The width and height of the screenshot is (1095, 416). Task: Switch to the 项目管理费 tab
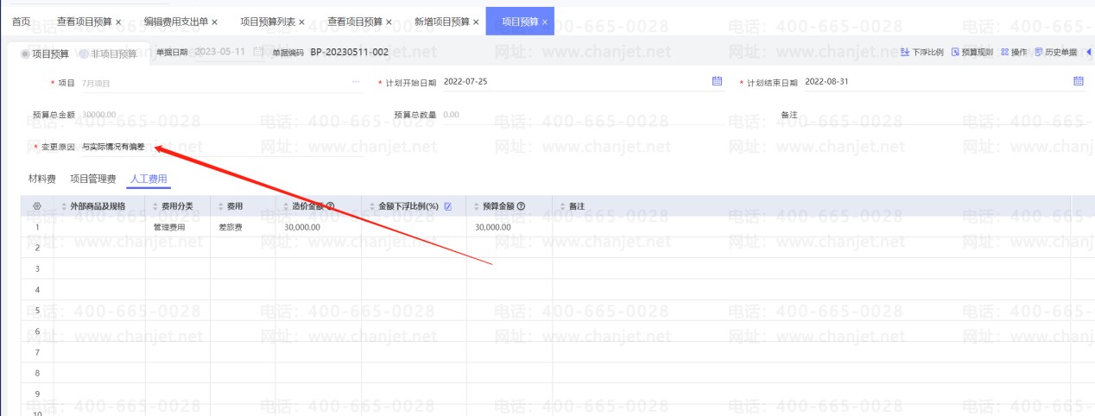point(92,180)
